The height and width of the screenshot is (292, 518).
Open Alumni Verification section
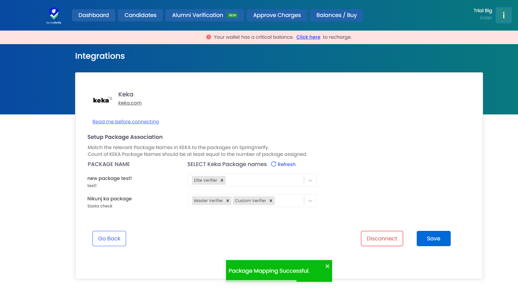[x=205, y=15]
